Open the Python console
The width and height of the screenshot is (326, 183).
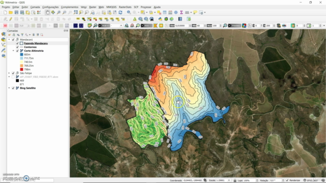(x=160, y=19)
